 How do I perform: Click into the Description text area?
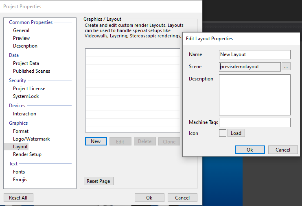pyautogui.click(x=255, y=95)
